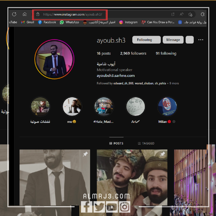Click the Motivational speaker category text

click(x=114, y=70)
